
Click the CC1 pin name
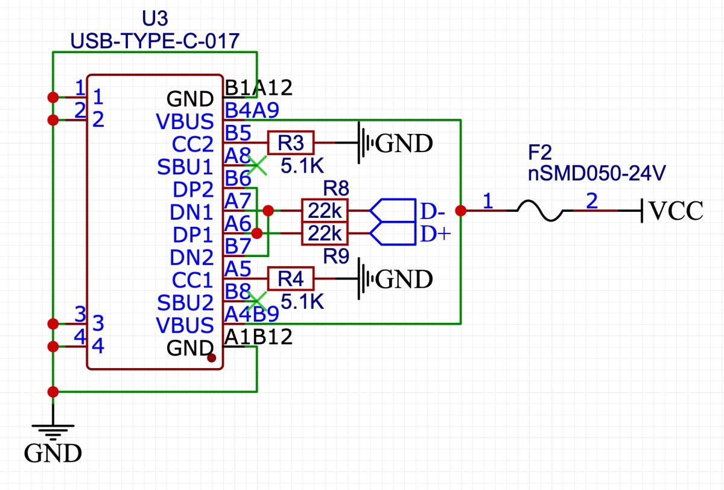(193, 281)
